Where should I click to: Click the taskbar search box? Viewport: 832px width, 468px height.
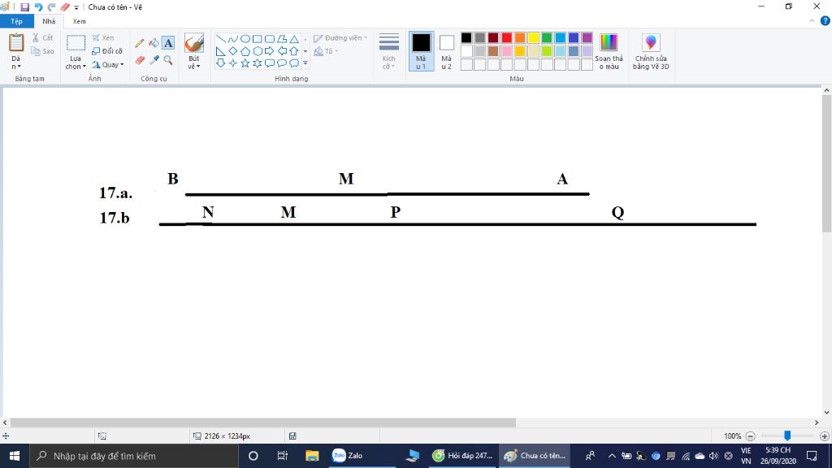coord(134,456)
